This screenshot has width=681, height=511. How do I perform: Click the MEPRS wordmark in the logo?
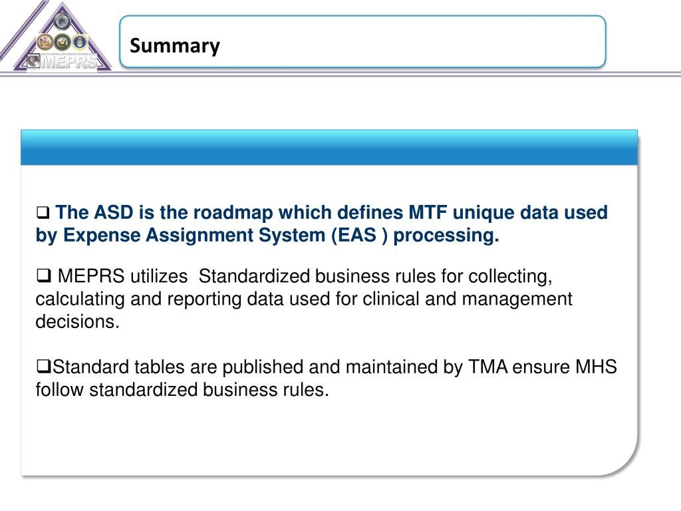pyautogui.click(x=69, y=62)
